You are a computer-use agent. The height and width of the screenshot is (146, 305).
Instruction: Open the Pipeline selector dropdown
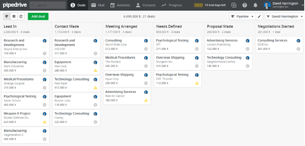243,16
